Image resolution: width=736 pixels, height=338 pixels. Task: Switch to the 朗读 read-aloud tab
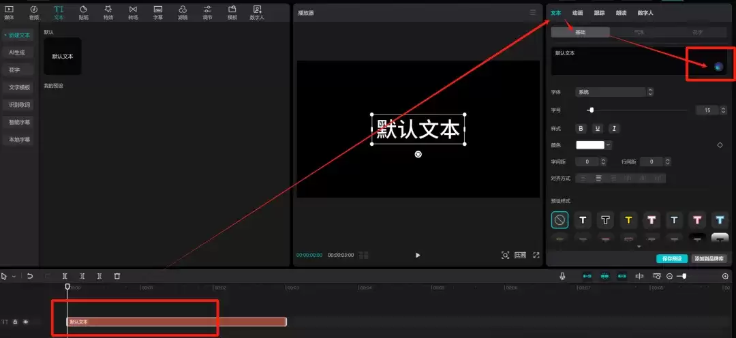(x=621, y=13)
